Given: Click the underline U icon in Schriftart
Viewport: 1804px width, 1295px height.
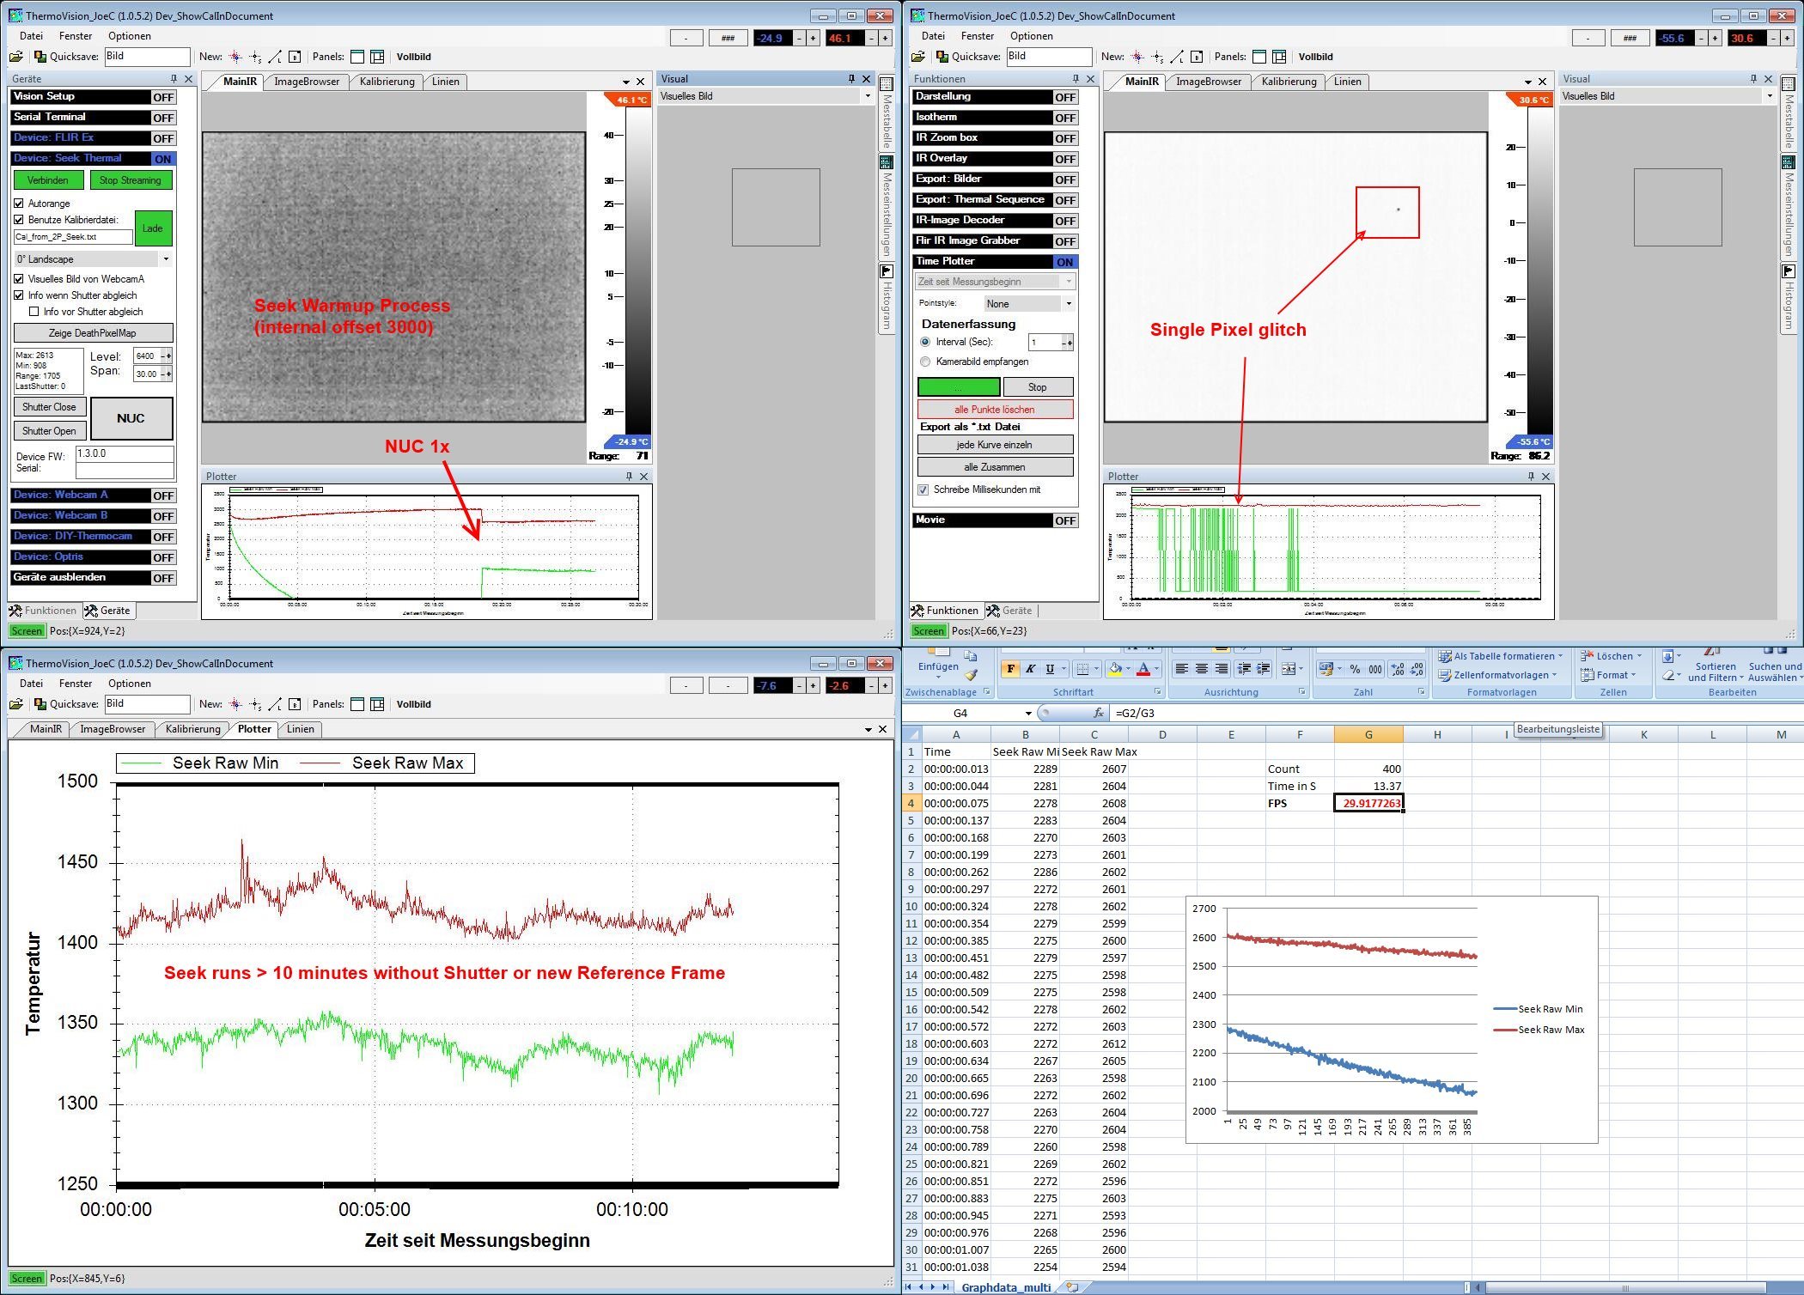Looking at the screenshot, I should click(x=1049, y=669).
